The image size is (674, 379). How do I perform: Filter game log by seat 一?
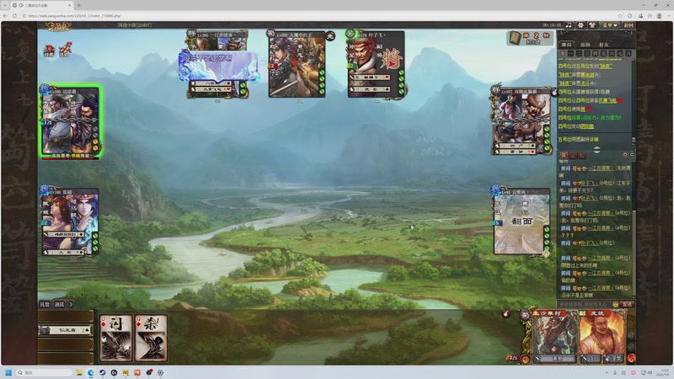tap(570, 53)
